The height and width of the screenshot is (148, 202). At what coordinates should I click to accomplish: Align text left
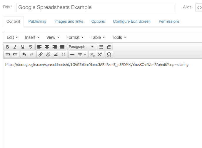click(x=39, y=47)
